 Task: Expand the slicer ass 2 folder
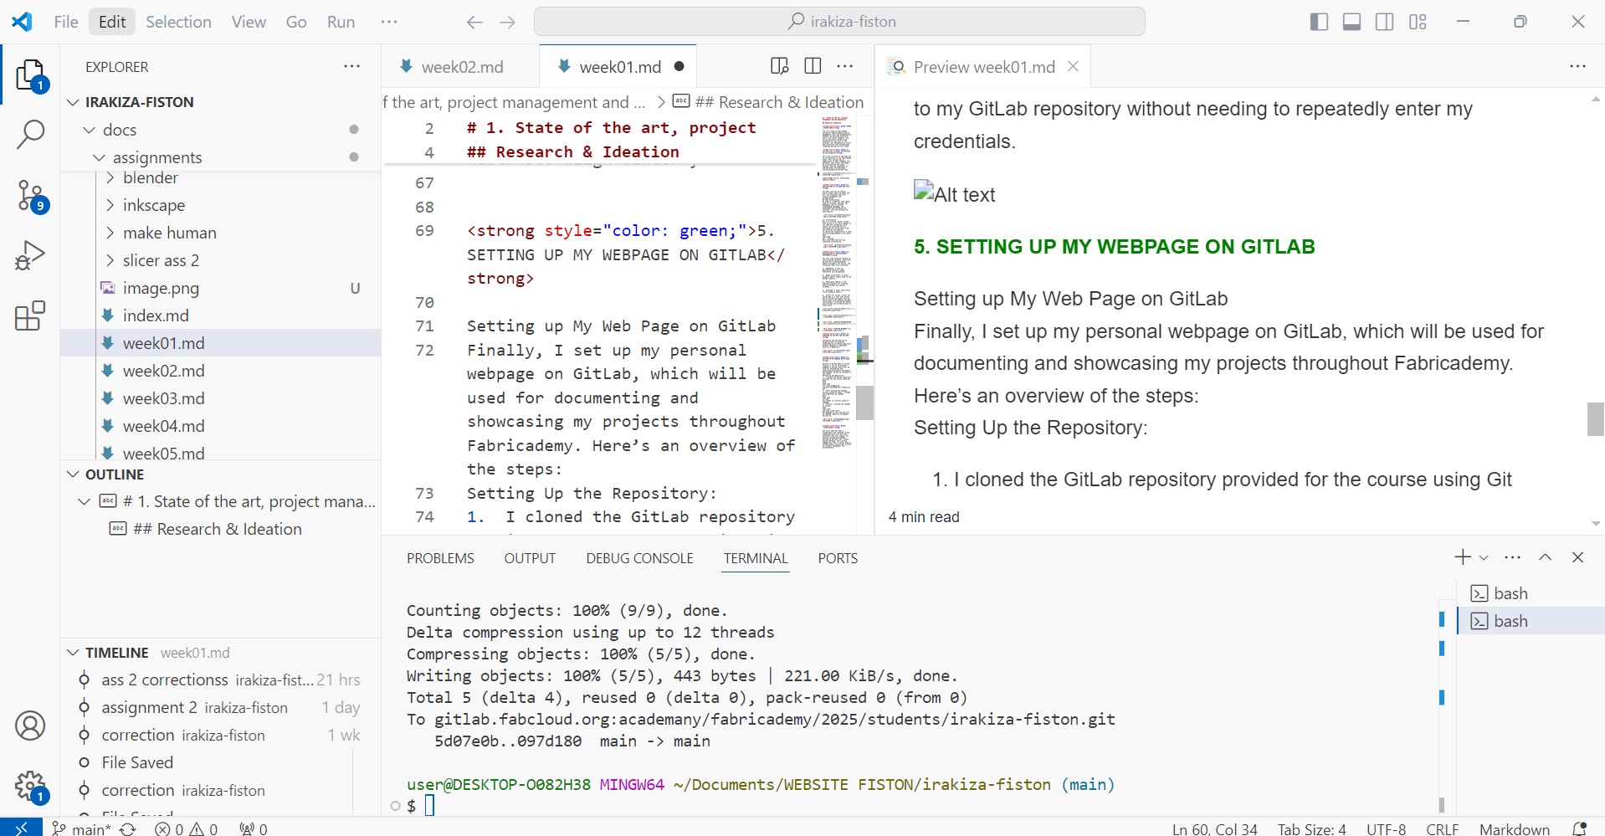pyautogui.click(x=110, y=260)
